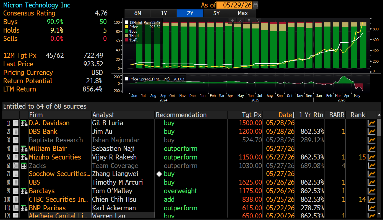The height and width of the screenshot is (220, 383).
Task: Open the report document icon for DBS Bank
Action: click(16, 132)
